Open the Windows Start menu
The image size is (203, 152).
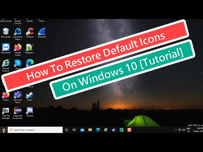click(4, 130)
